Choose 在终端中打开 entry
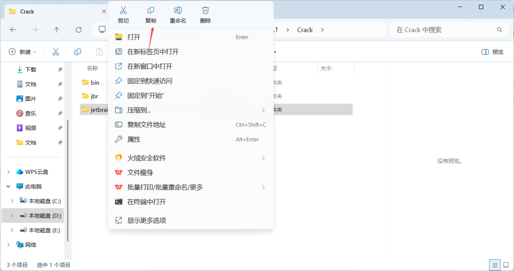The width and height of the screenshot is (514, 271). [190, 202]
